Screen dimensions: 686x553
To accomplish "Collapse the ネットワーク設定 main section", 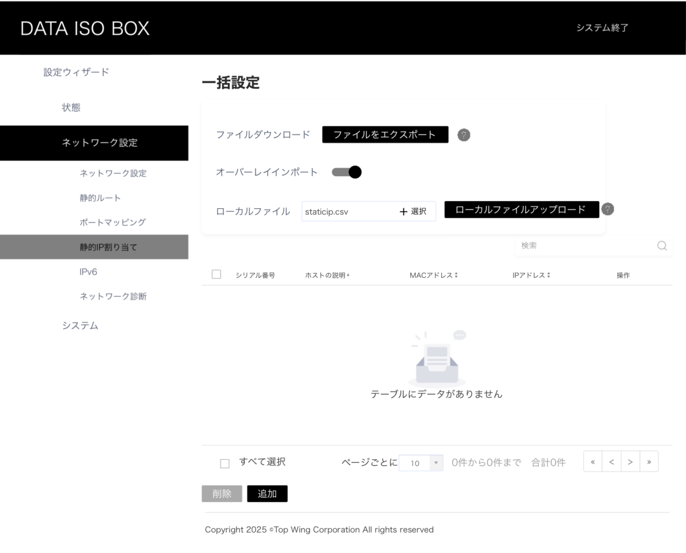I will (x=94, y=143).
